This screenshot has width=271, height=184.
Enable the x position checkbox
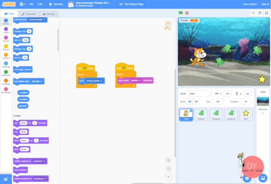click(x=14, y=93)
